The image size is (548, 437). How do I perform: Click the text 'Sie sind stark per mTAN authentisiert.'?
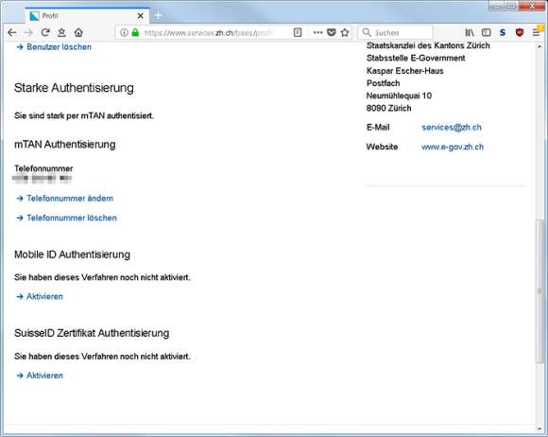(84, 115)
